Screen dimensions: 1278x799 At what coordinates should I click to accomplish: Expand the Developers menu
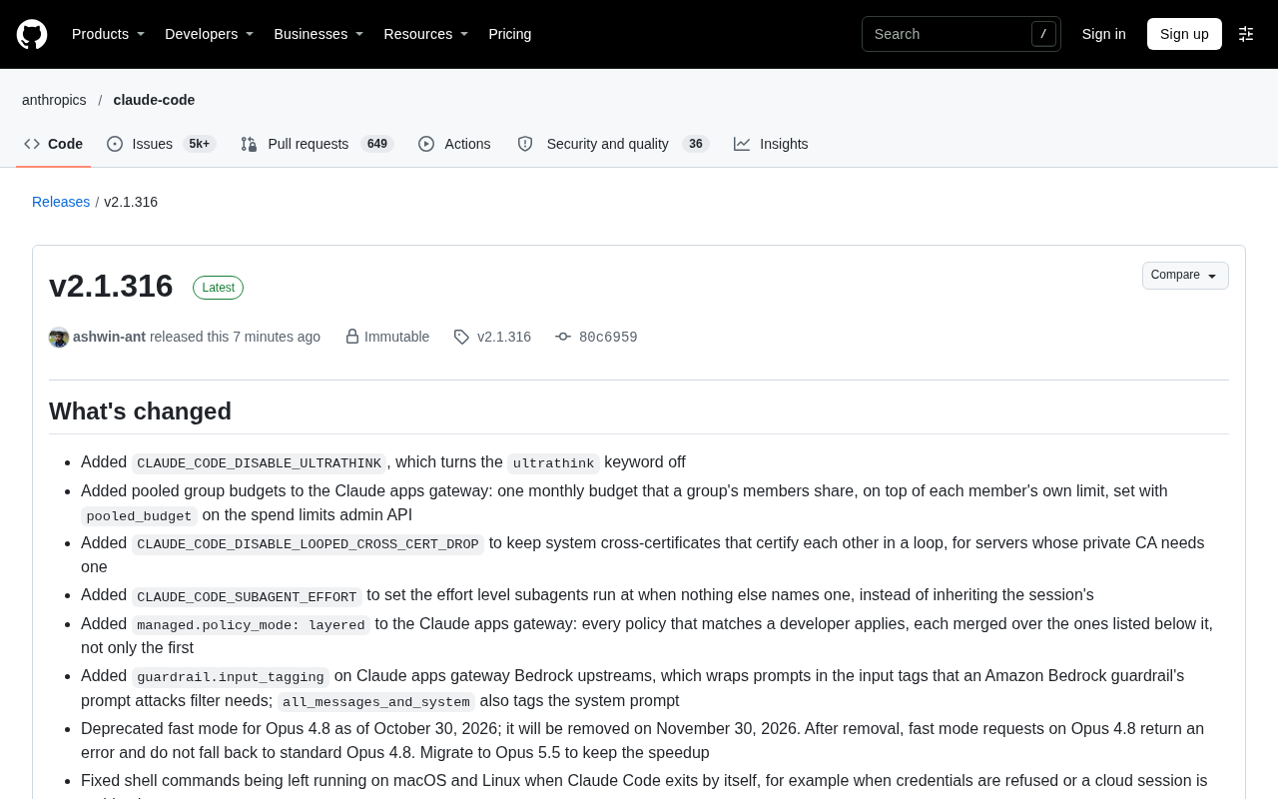pyautogui.click(x=209, y=34)
